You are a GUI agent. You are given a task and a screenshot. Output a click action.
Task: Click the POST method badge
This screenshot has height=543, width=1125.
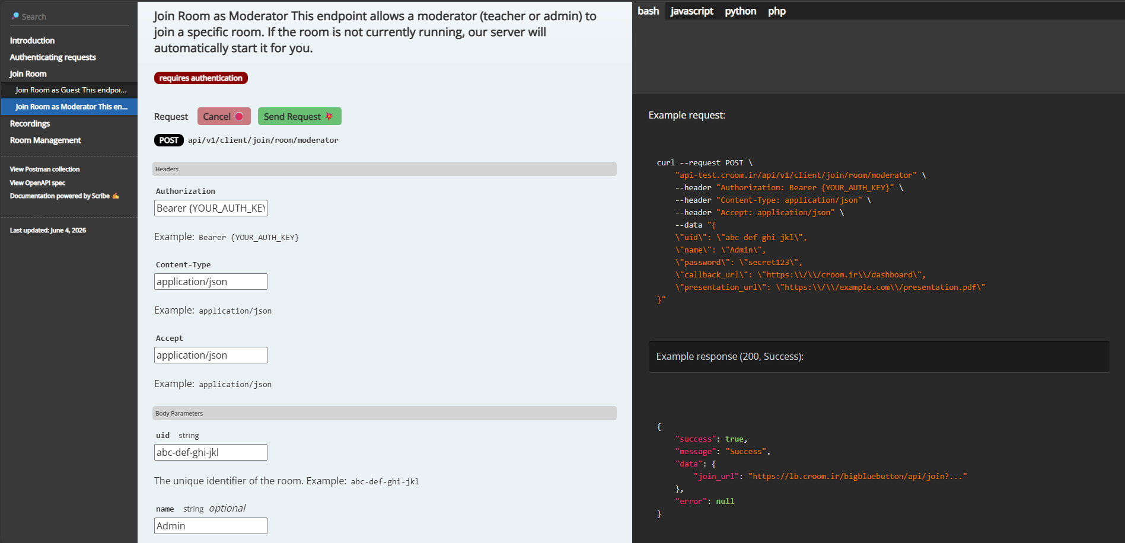[169, 140]
